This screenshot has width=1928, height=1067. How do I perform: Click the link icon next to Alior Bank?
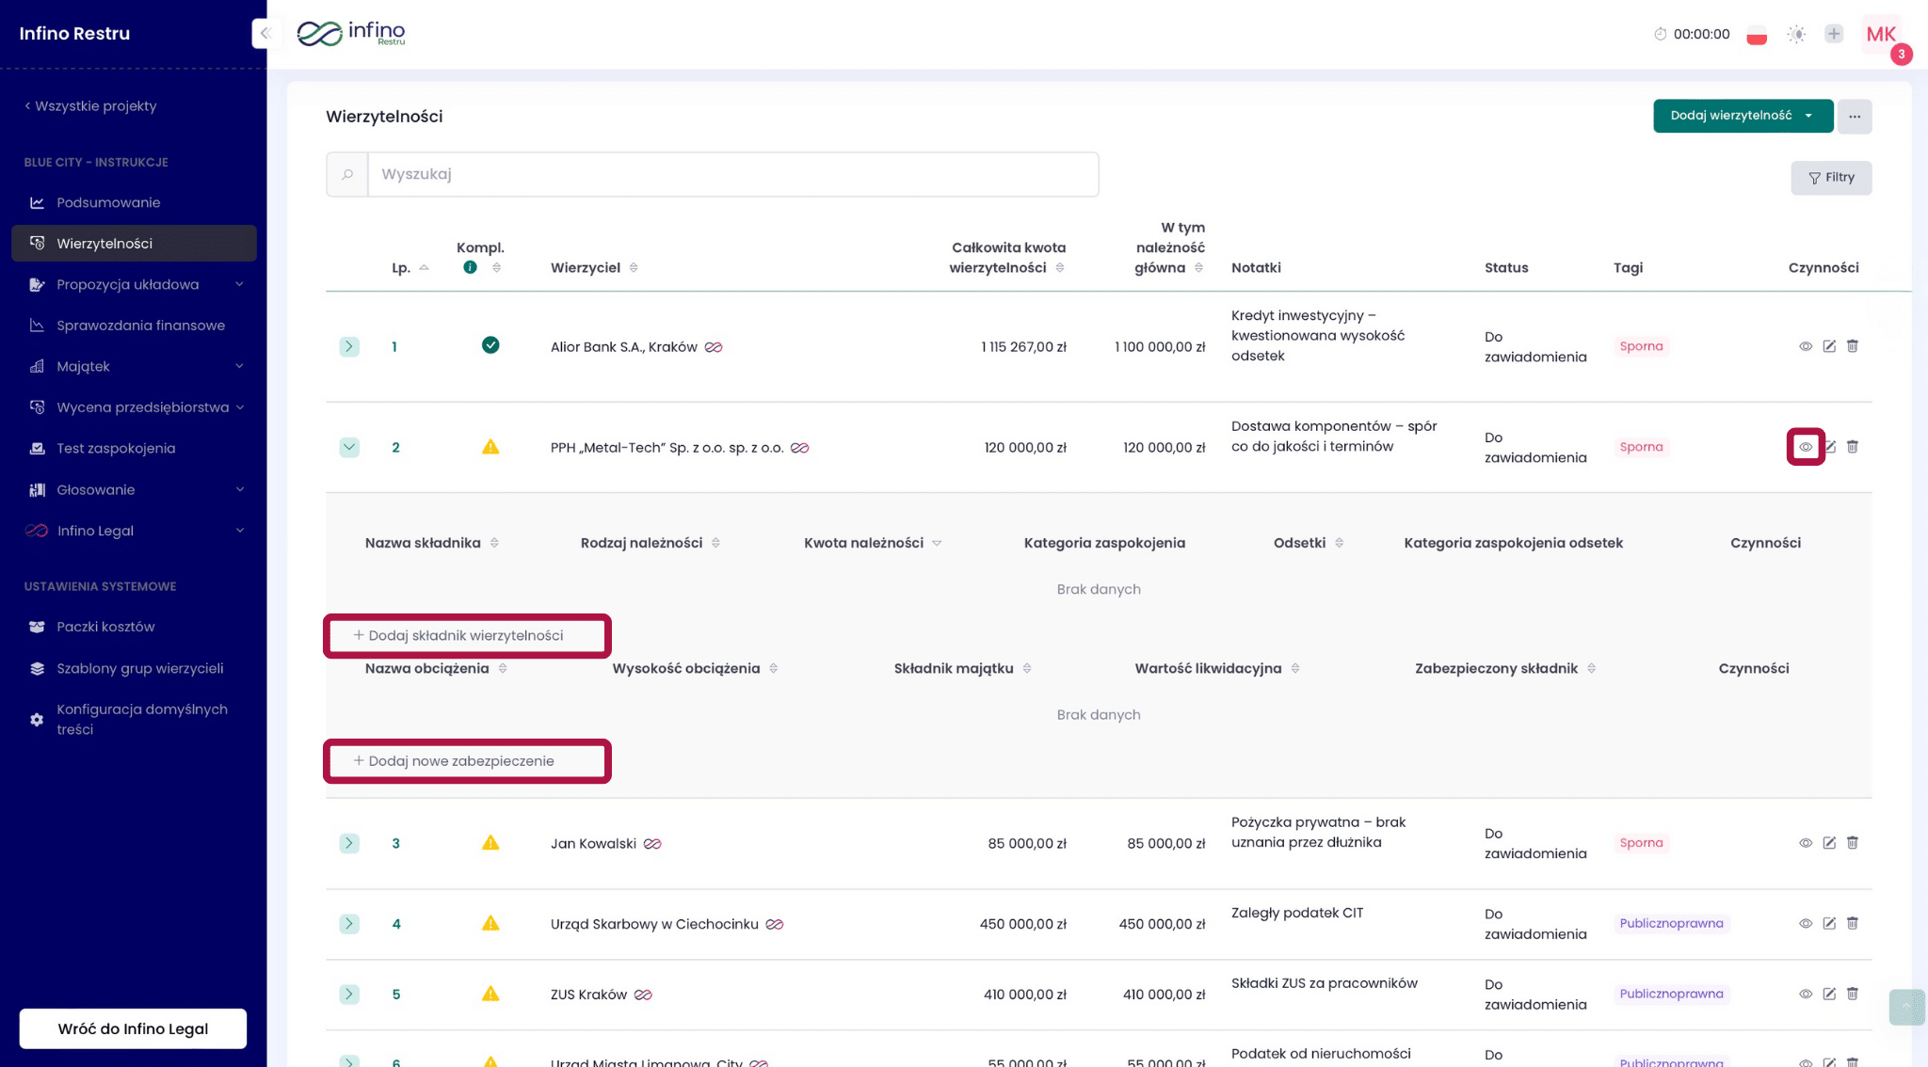[714, 347]
